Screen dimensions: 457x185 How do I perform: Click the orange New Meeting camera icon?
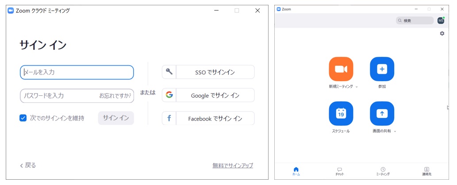341,69
